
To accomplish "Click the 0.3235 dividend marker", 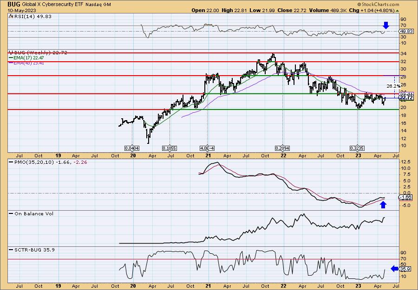I will tap(358, 148).
